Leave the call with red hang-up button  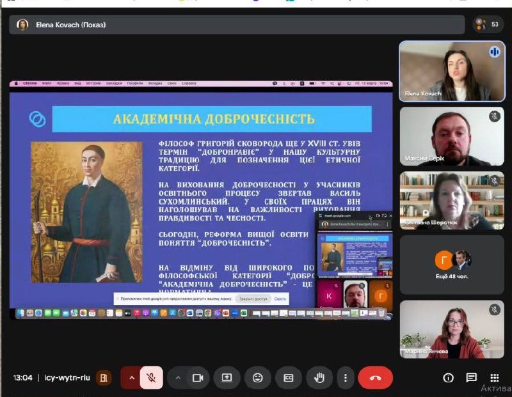[x=375, y=378]
